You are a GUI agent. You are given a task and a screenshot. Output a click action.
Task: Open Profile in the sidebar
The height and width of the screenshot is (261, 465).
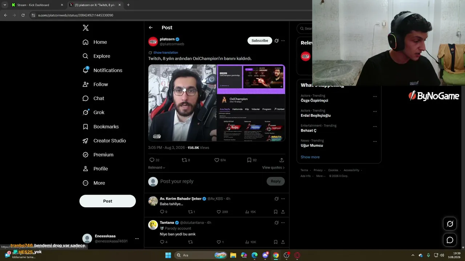[x=95, y=169]
